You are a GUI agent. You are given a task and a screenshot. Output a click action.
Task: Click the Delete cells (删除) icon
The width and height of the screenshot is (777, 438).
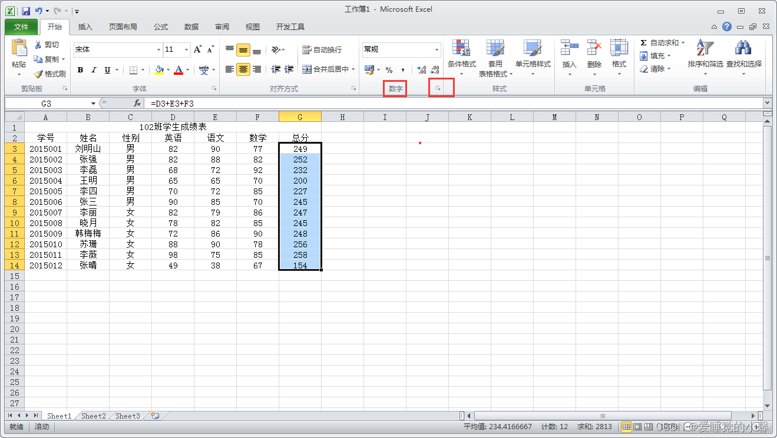594,48
